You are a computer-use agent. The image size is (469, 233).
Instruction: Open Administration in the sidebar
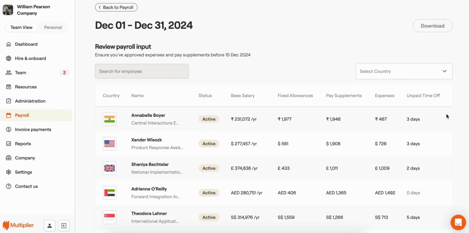(x=30, y=101)
